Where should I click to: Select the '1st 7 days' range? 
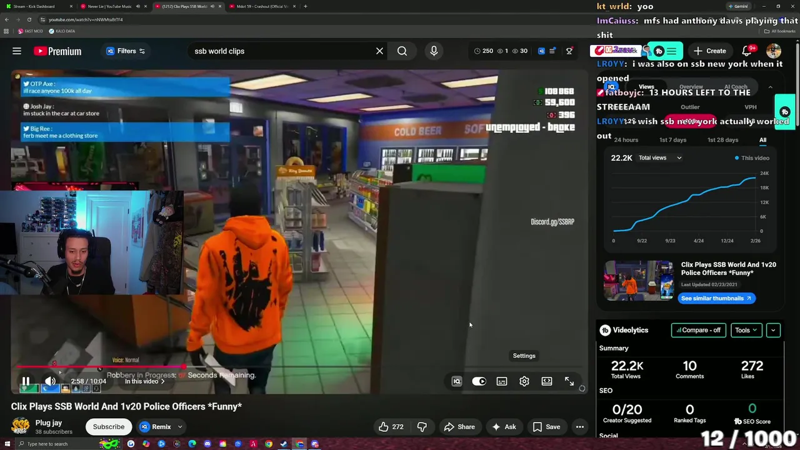[x=672, y=140]
